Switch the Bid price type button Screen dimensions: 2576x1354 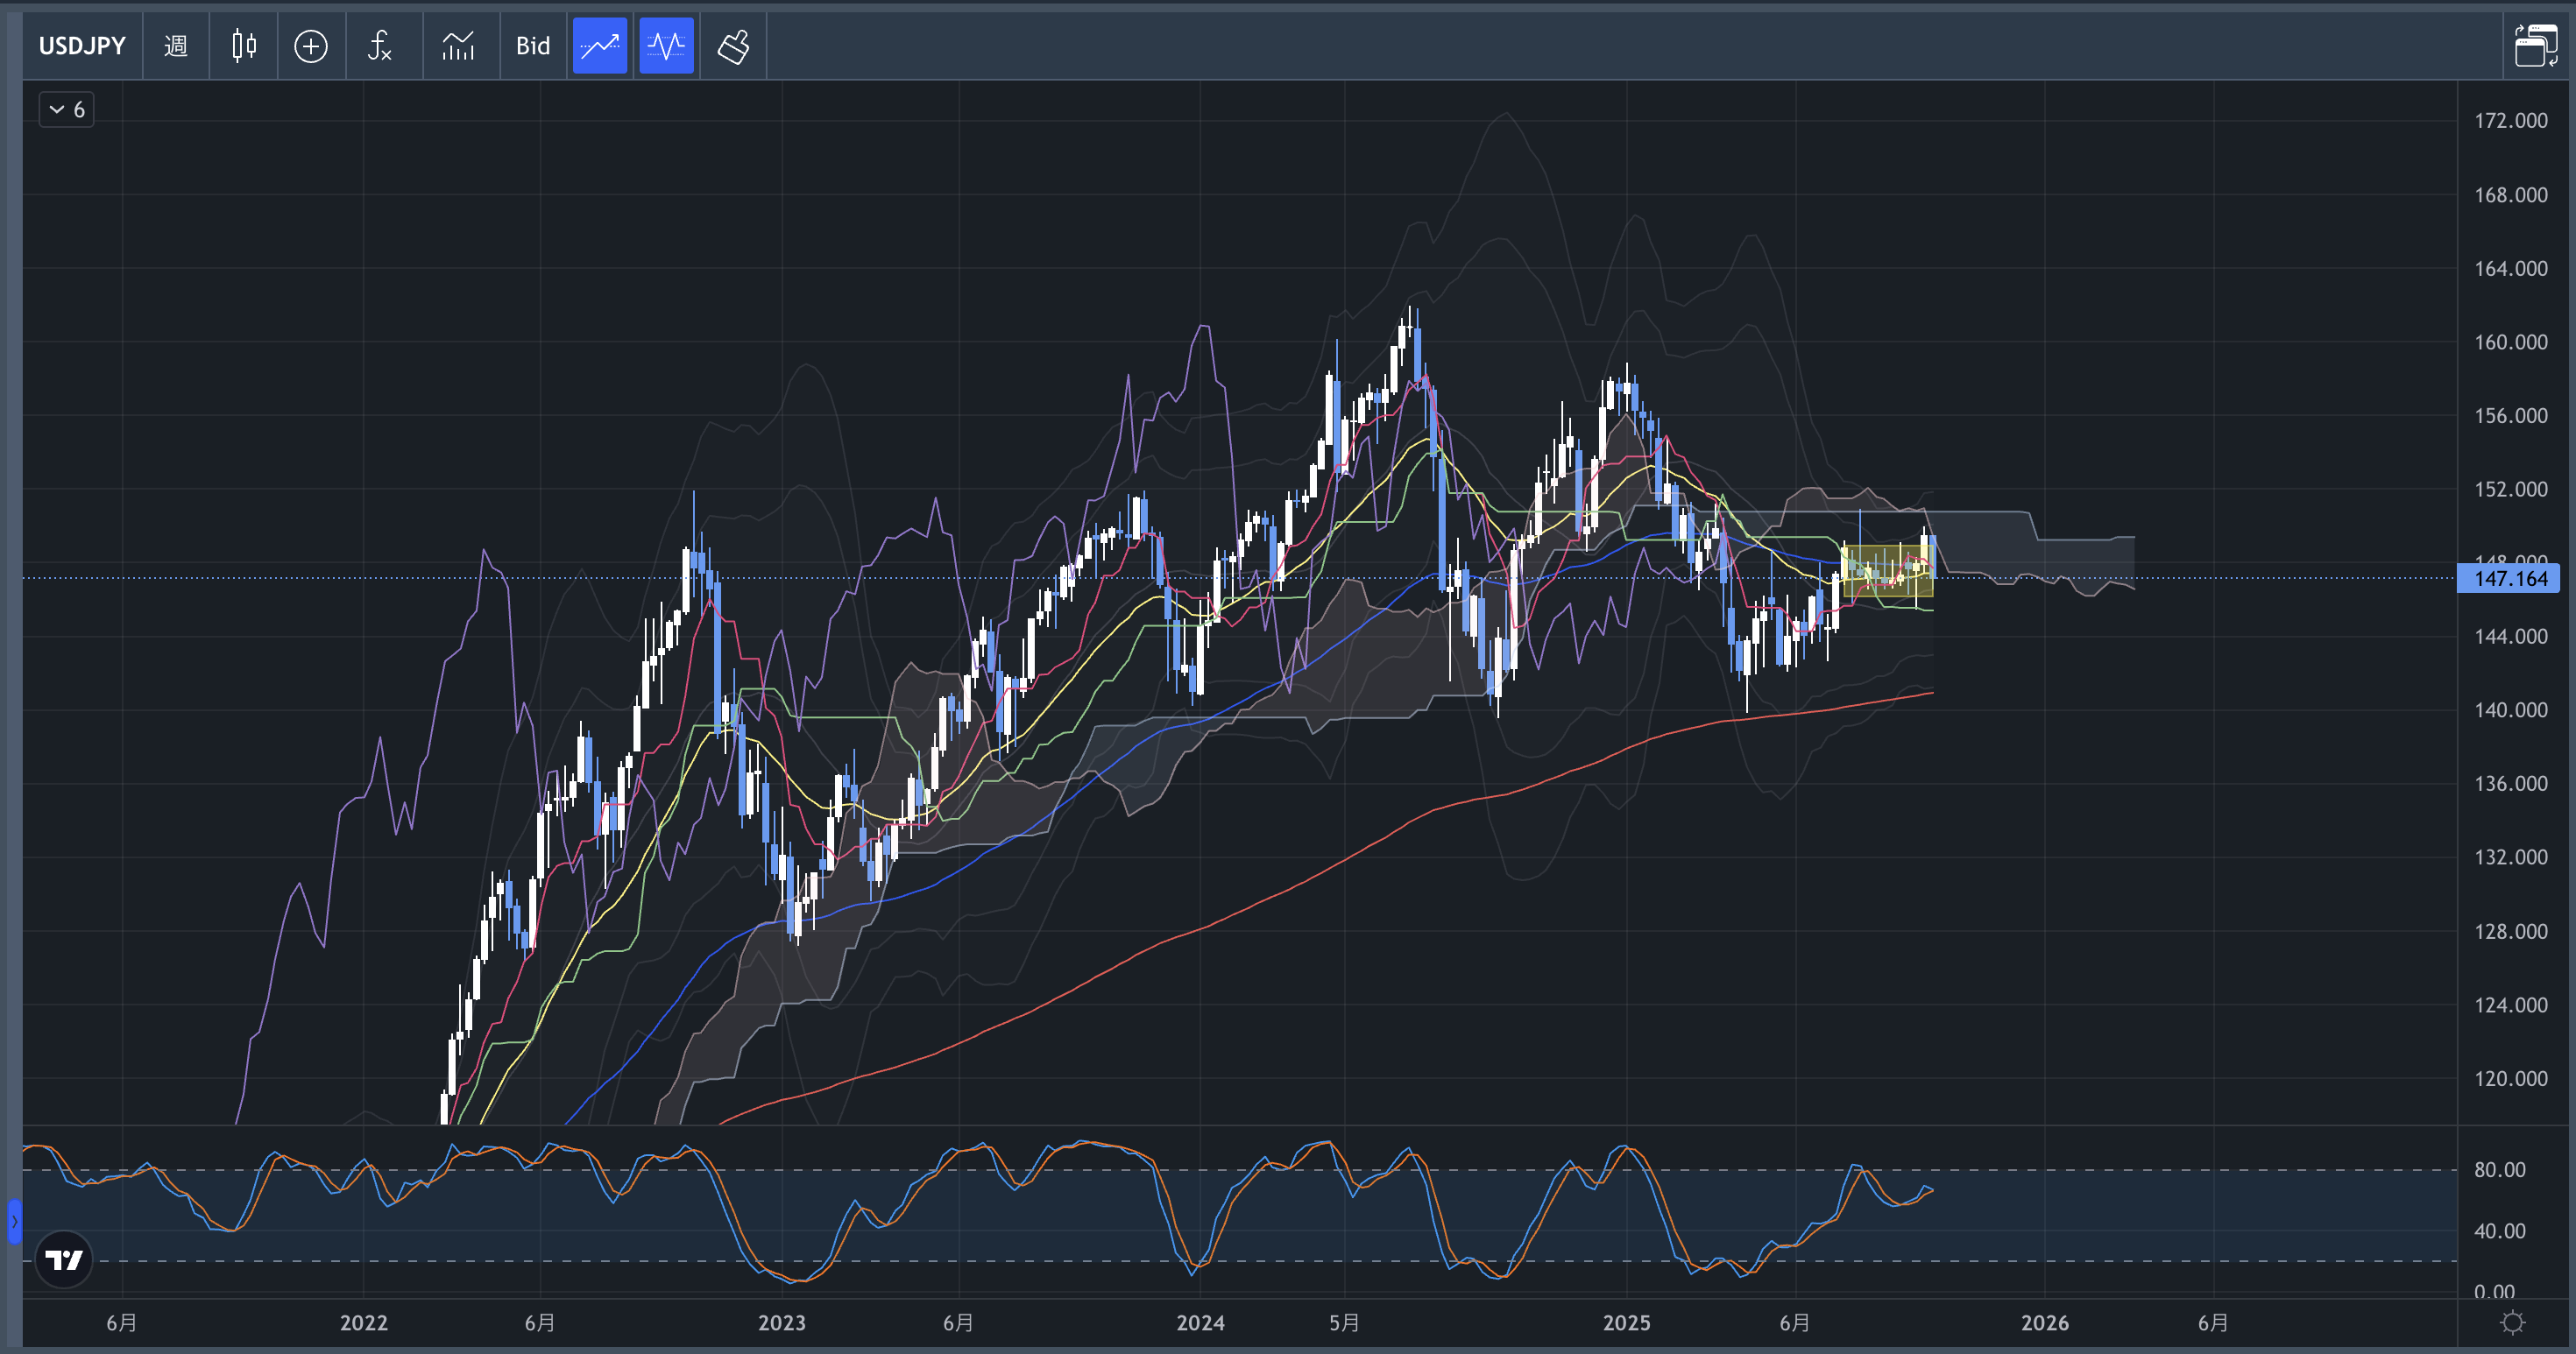click(533, 46)
